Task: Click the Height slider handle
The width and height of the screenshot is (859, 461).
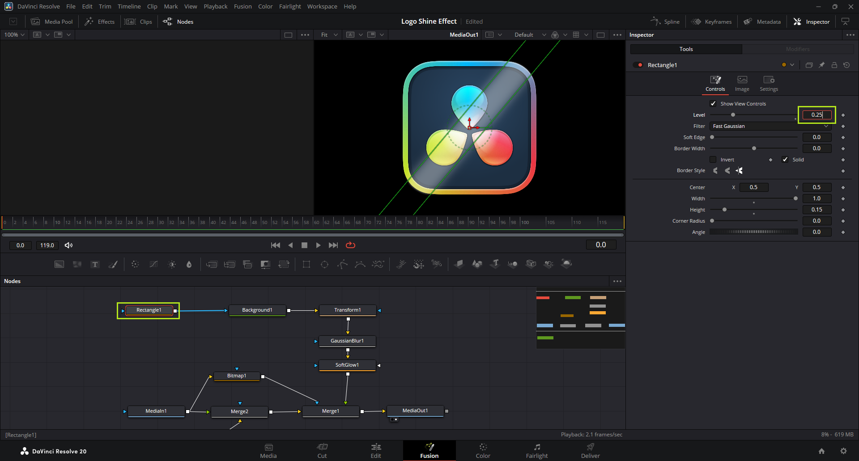Action: point(724,210)
